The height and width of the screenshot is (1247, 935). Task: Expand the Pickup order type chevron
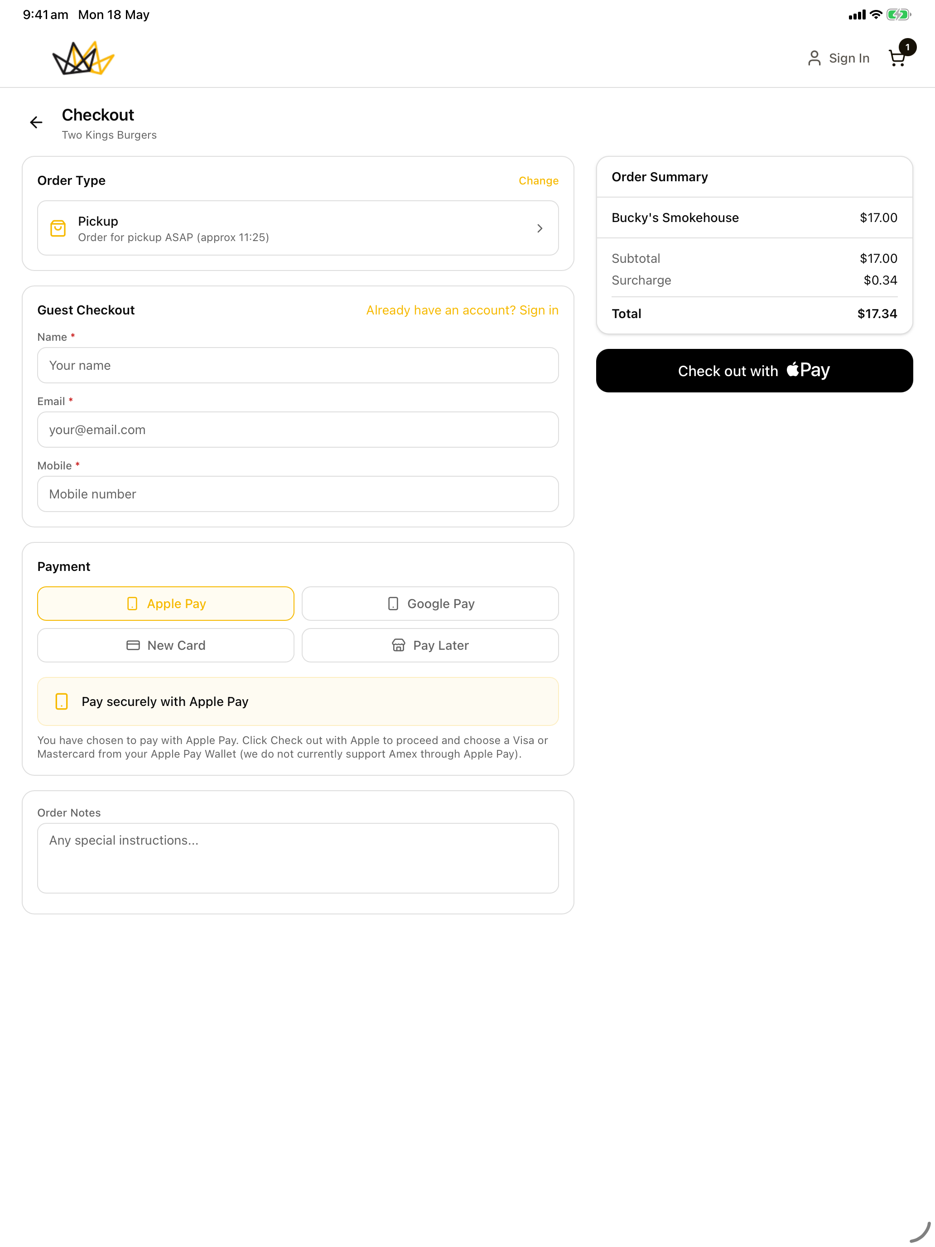tap(540, 228)
